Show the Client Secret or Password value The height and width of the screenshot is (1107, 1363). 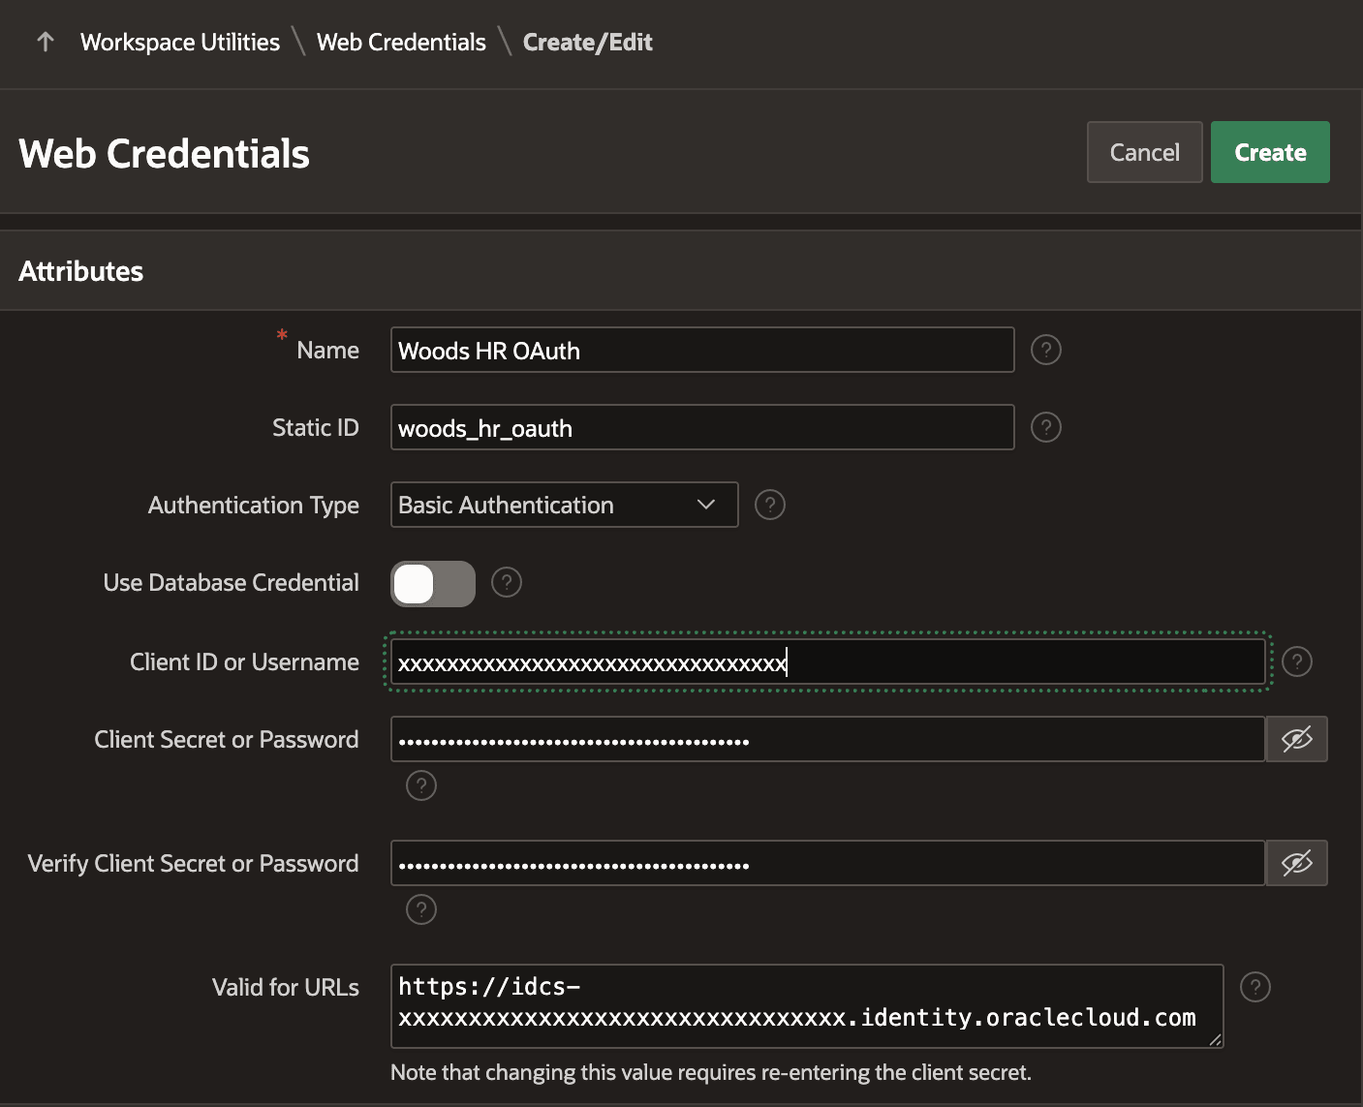1296,739
